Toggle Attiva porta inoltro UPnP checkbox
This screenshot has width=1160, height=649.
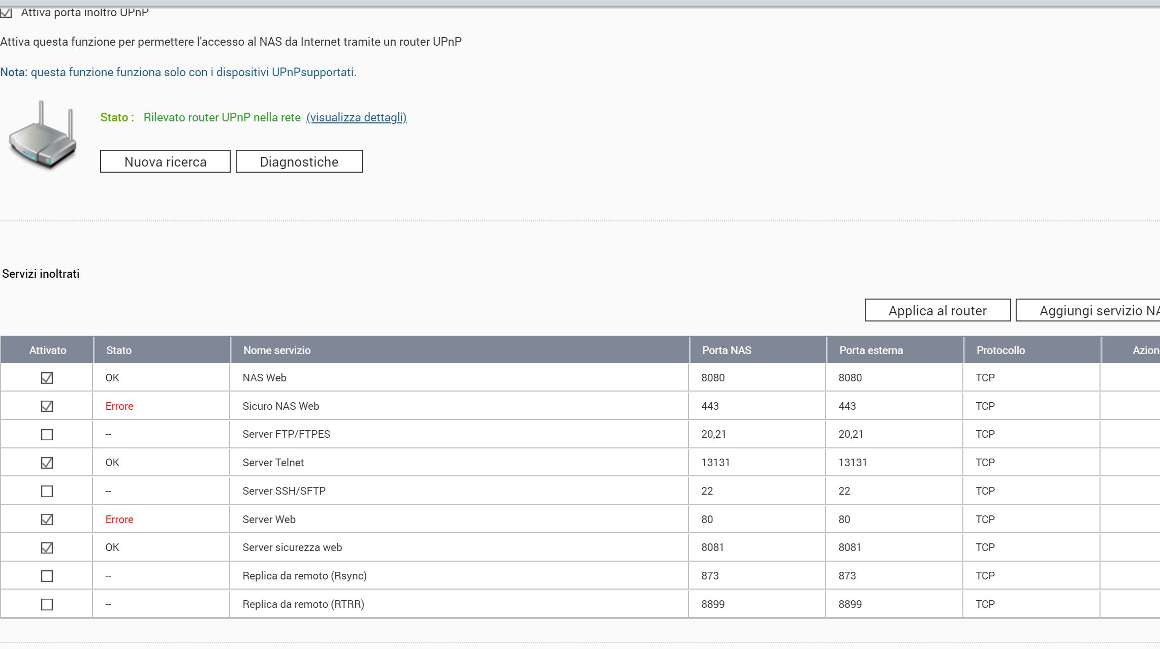click(x=6, y=13)
